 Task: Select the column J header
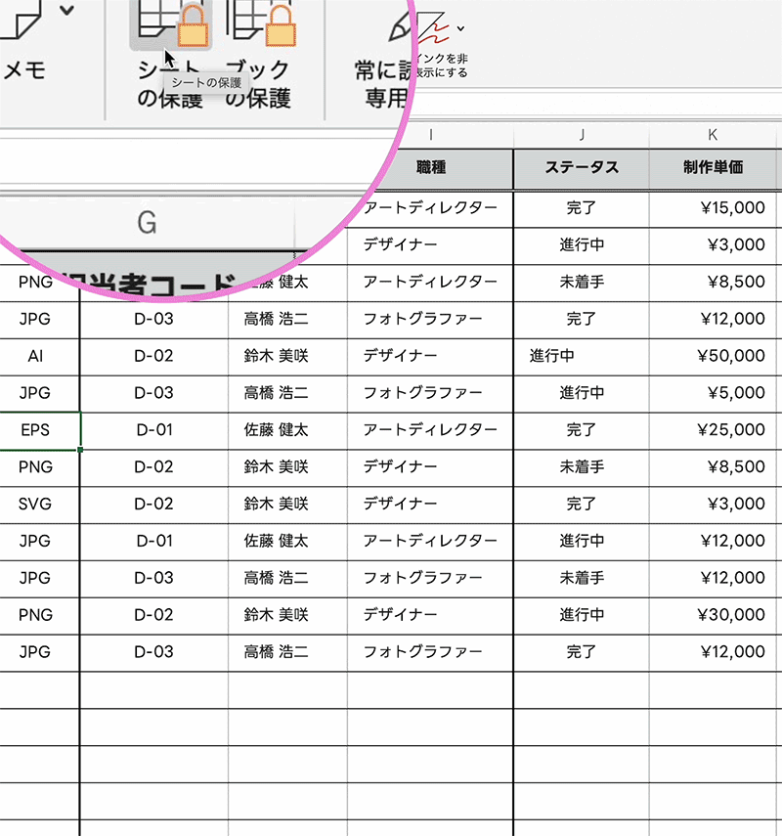pyautogui.click(x=582, y=134)
